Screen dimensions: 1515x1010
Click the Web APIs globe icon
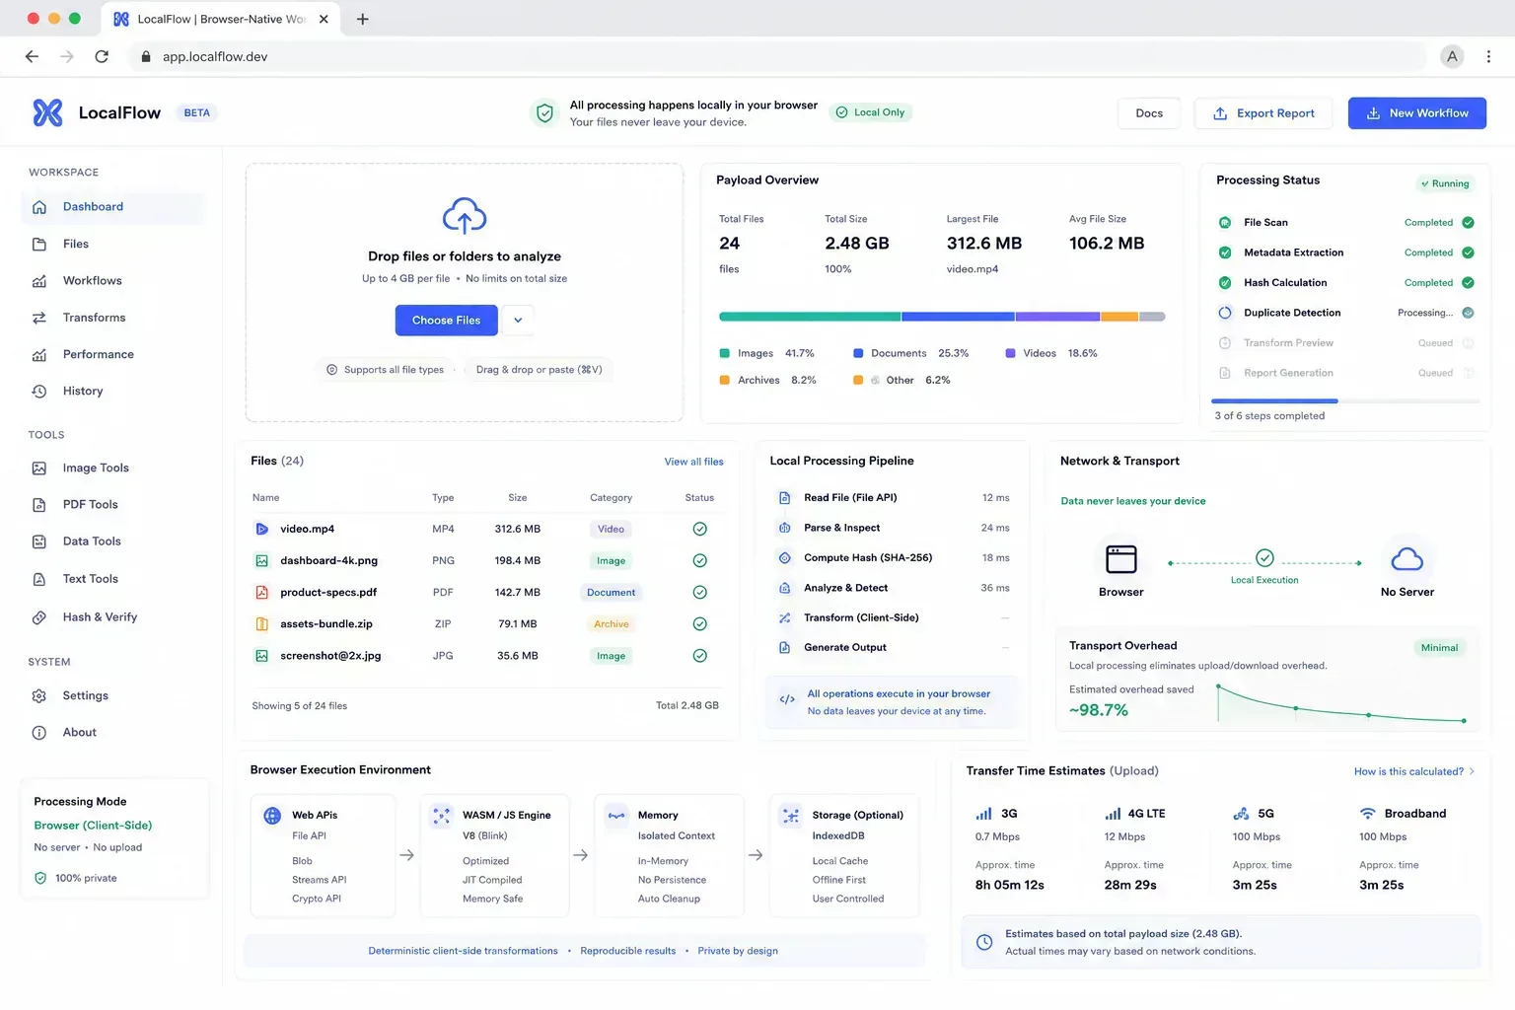[x=272, y=816]
